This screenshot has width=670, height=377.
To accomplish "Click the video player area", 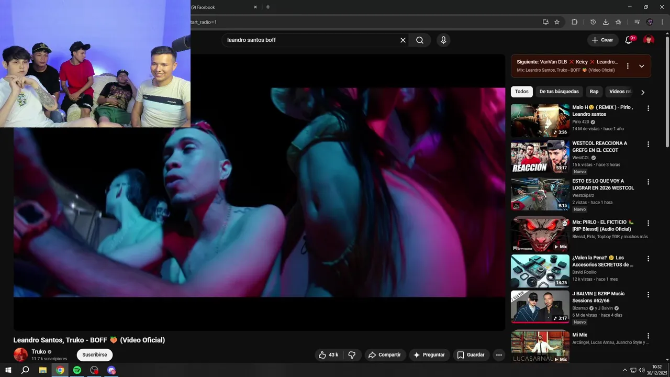I will coord(259,192).
